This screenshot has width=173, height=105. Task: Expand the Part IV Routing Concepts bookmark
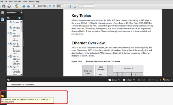coord(8,67)
